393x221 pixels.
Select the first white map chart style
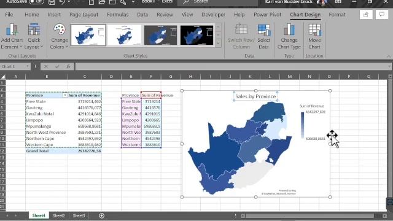[x=88, y=35]
